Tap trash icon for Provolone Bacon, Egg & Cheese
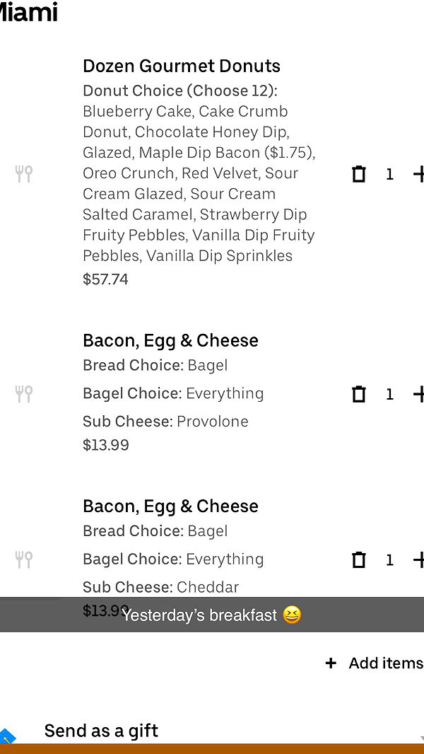424x754 pixels. coord(359,394)
